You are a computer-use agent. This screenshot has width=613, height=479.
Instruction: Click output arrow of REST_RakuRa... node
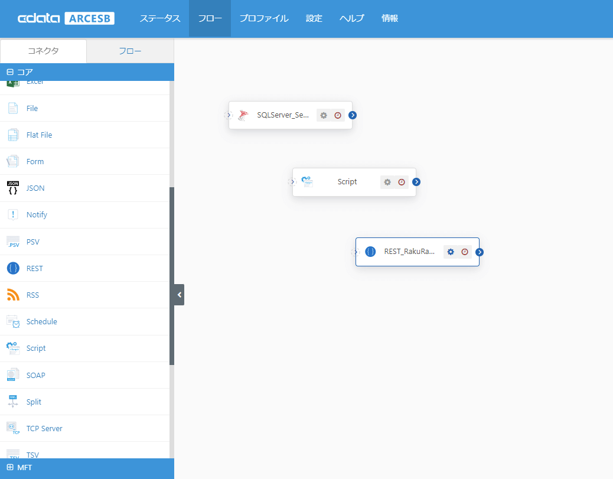(480, 252)
